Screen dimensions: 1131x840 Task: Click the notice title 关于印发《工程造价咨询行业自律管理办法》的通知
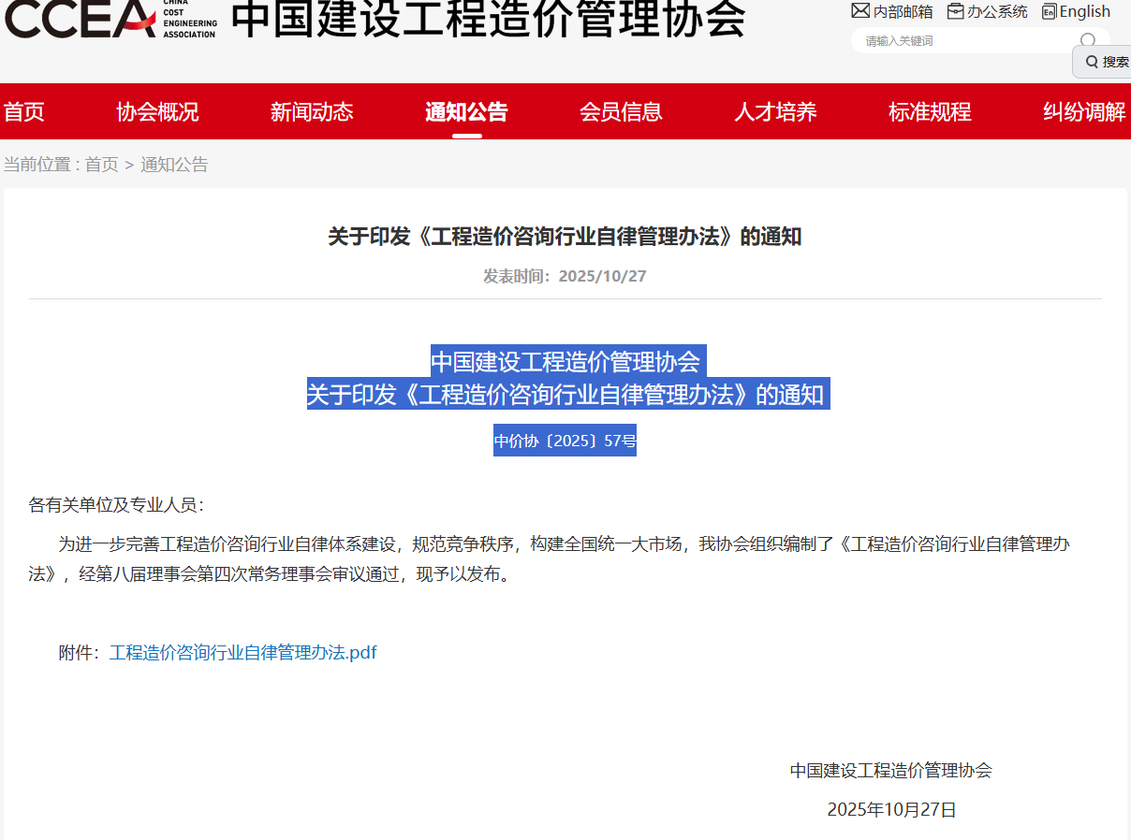click(565, 237)
